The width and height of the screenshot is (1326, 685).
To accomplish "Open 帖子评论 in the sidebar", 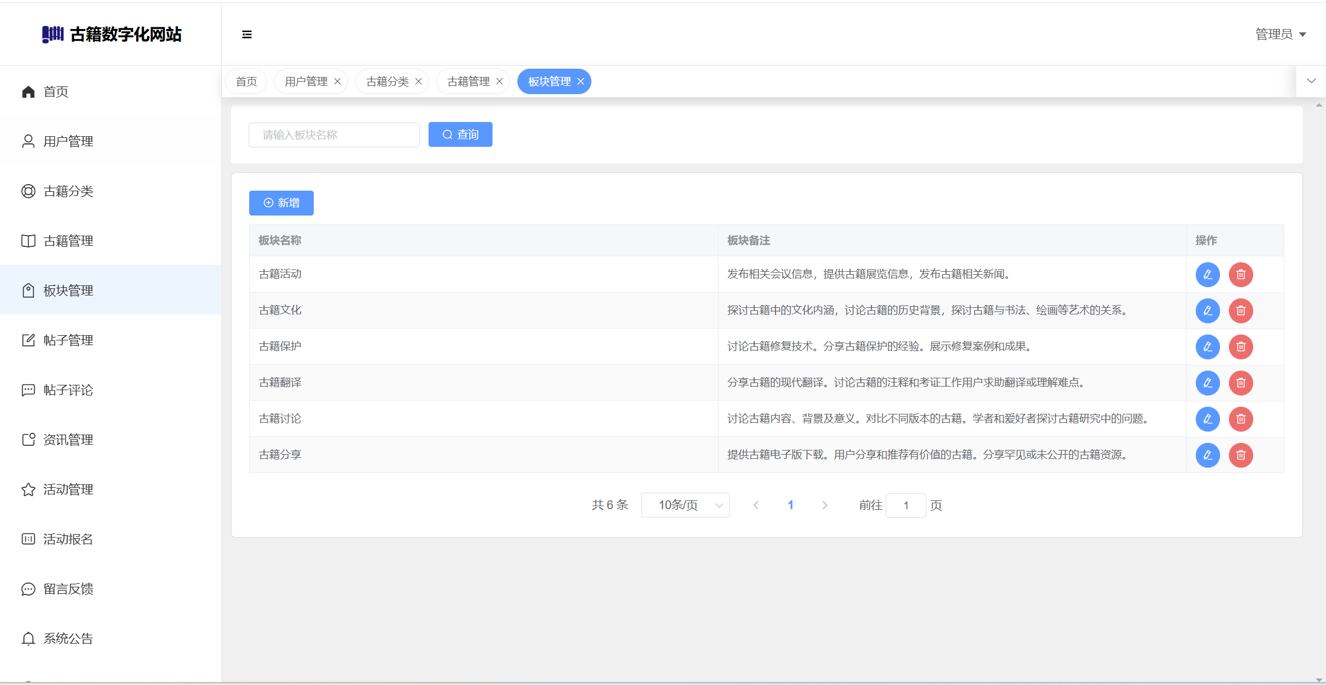I will (68, 390).
